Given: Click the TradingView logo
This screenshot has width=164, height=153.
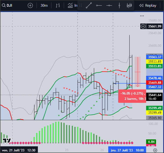Looking at the screenshot, I should pos(7,140).
